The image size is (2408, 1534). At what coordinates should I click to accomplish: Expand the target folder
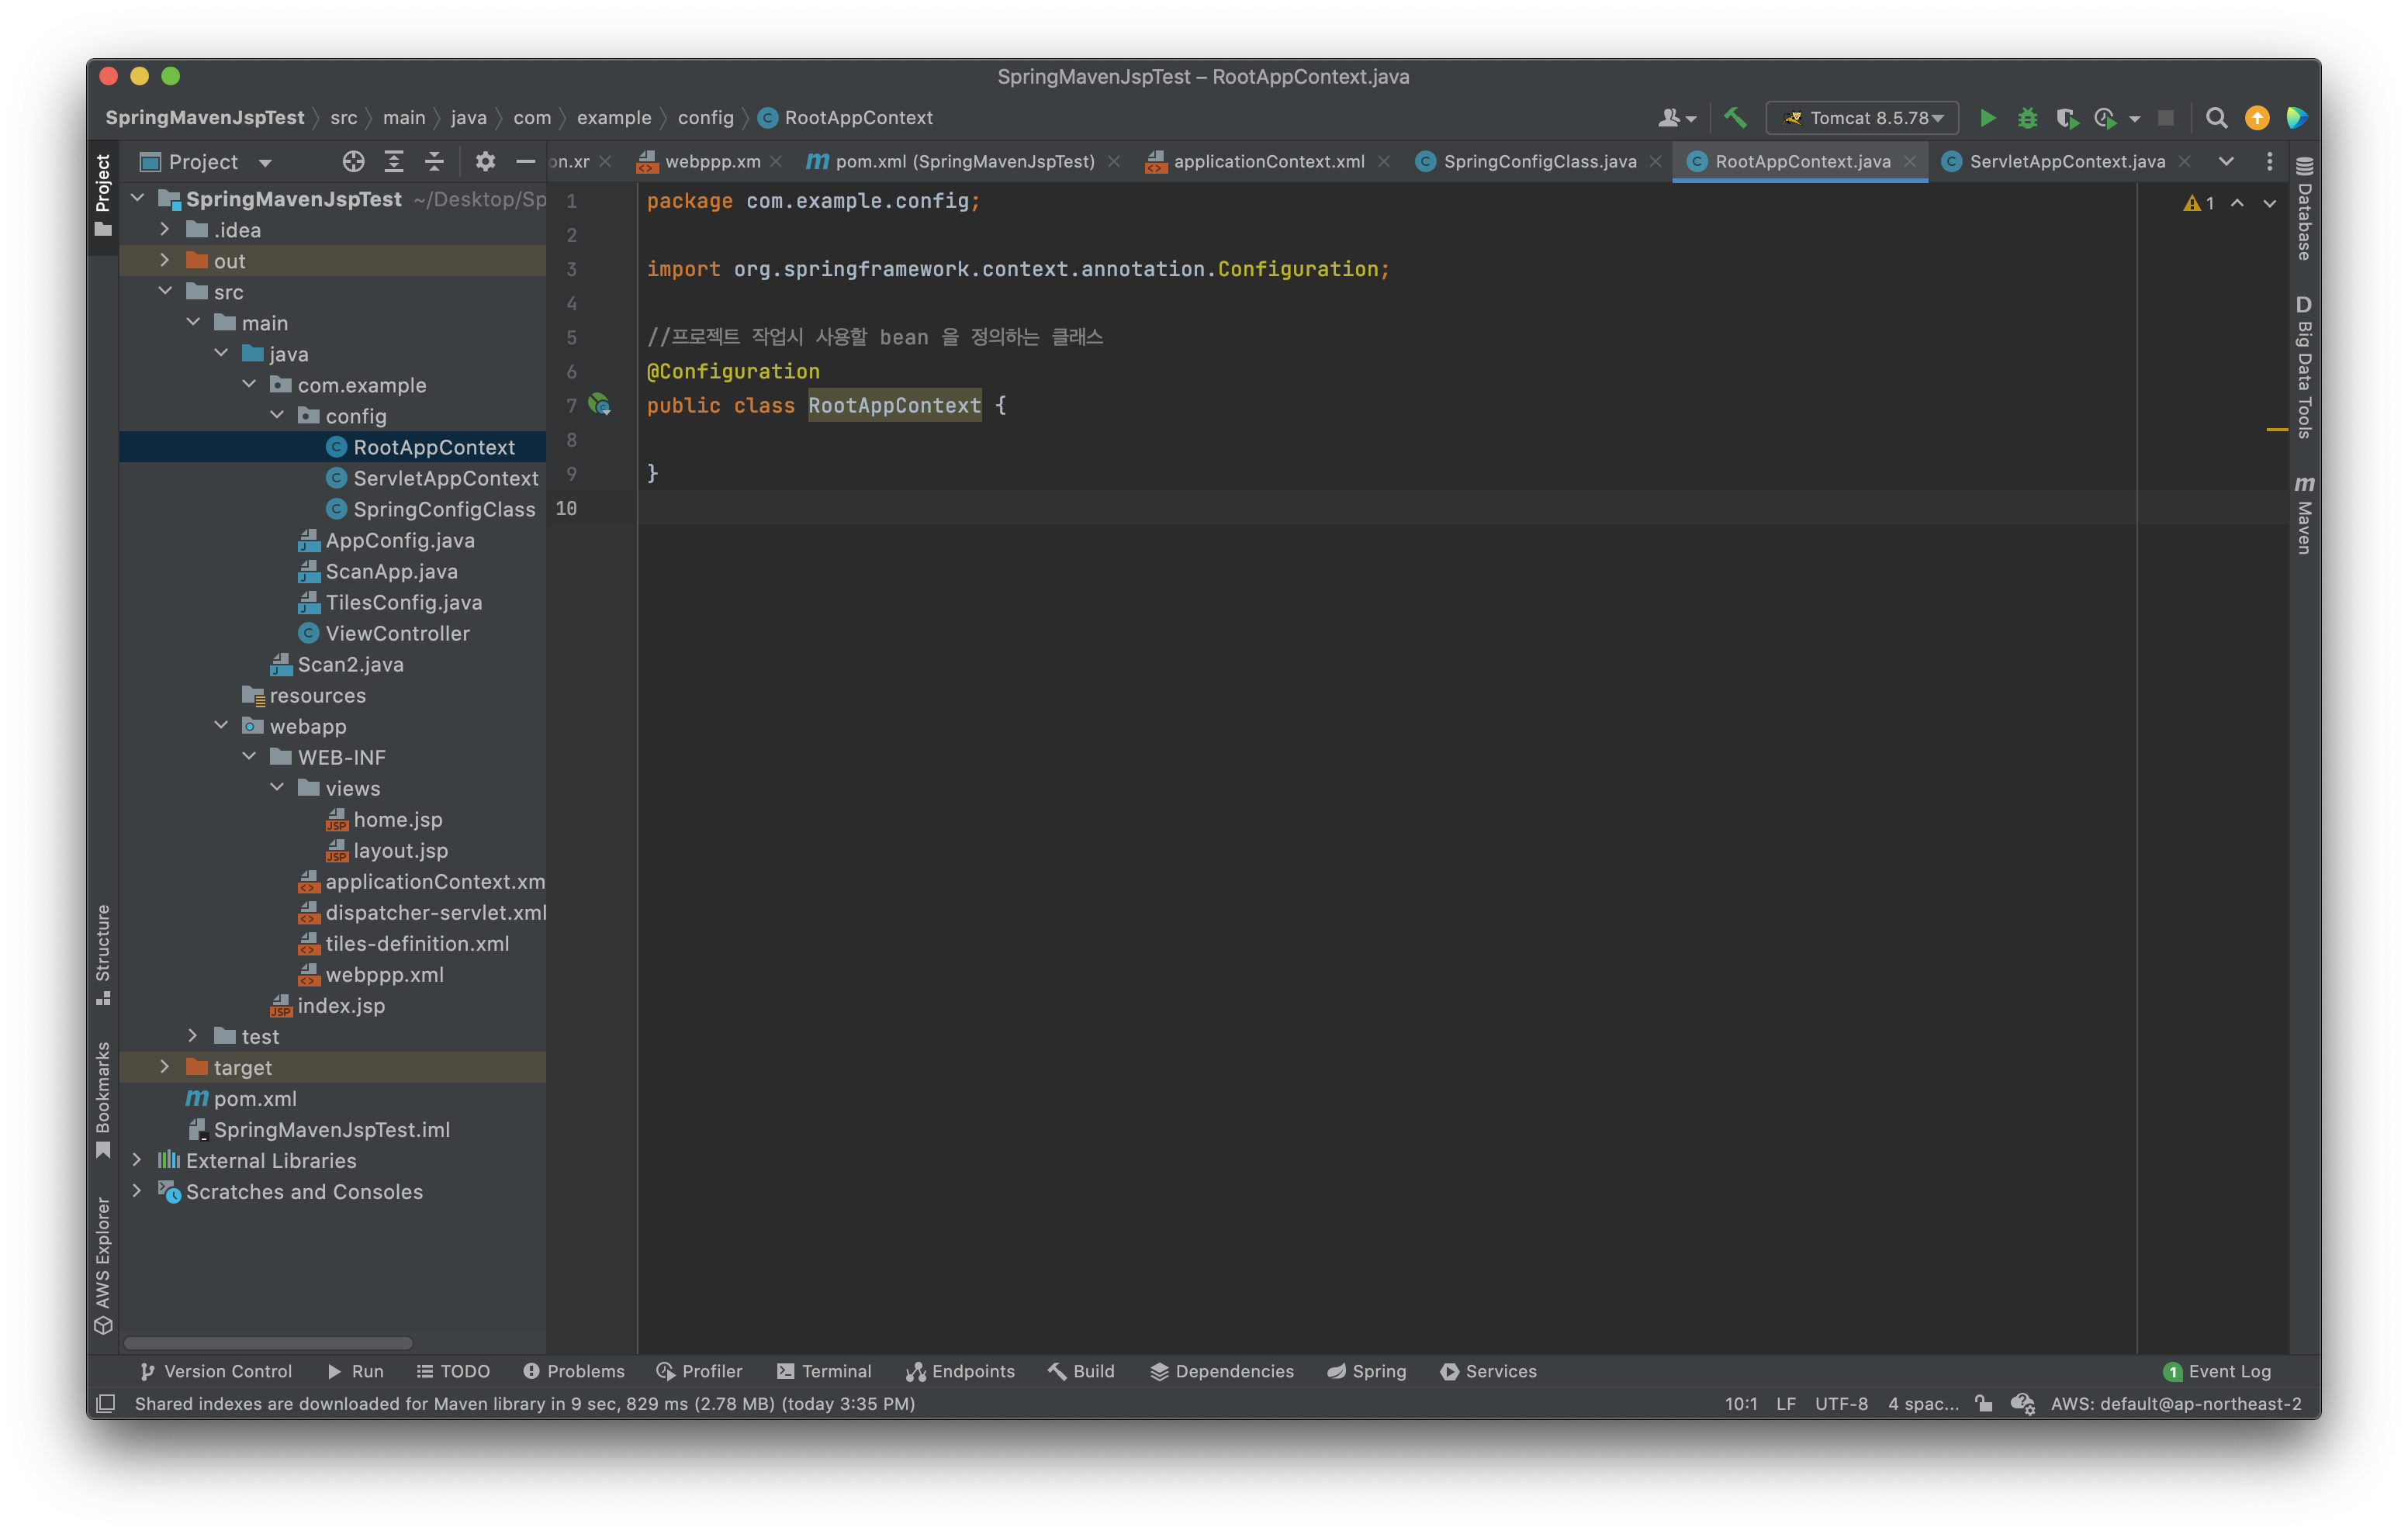coord(165,1067)
